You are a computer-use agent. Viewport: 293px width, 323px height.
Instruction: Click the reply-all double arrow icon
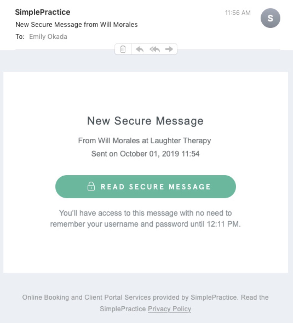[154, 50]
